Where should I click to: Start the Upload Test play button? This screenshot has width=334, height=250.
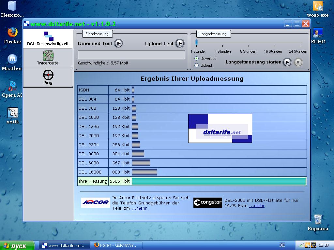[180, 43]
